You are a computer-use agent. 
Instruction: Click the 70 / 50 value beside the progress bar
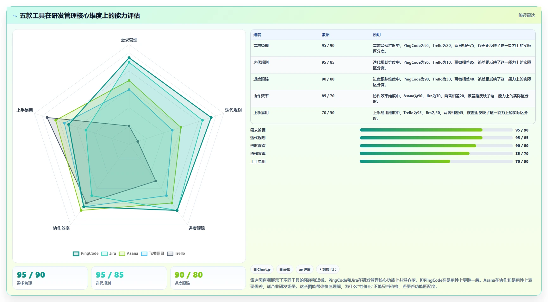[x=522, y=162]
